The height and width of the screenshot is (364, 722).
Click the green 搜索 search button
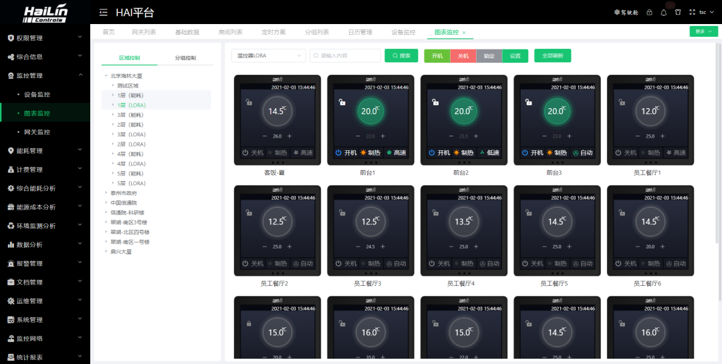tap(401, 56)
